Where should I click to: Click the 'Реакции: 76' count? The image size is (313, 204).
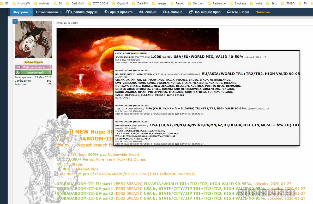pos(33,84)
